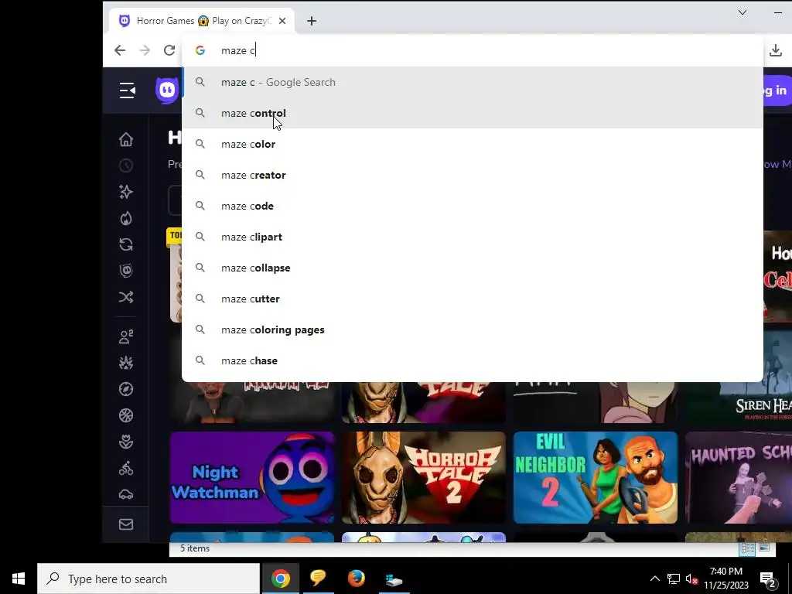This screenshot has width=792, height=594.
Task: Close the Horror Games tab
Action: pyautogui.click(x=282, y=21)
